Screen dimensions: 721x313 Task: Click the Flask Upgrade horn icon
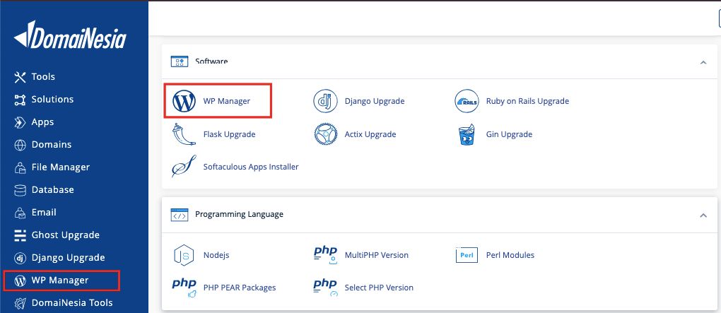point(183,135)
